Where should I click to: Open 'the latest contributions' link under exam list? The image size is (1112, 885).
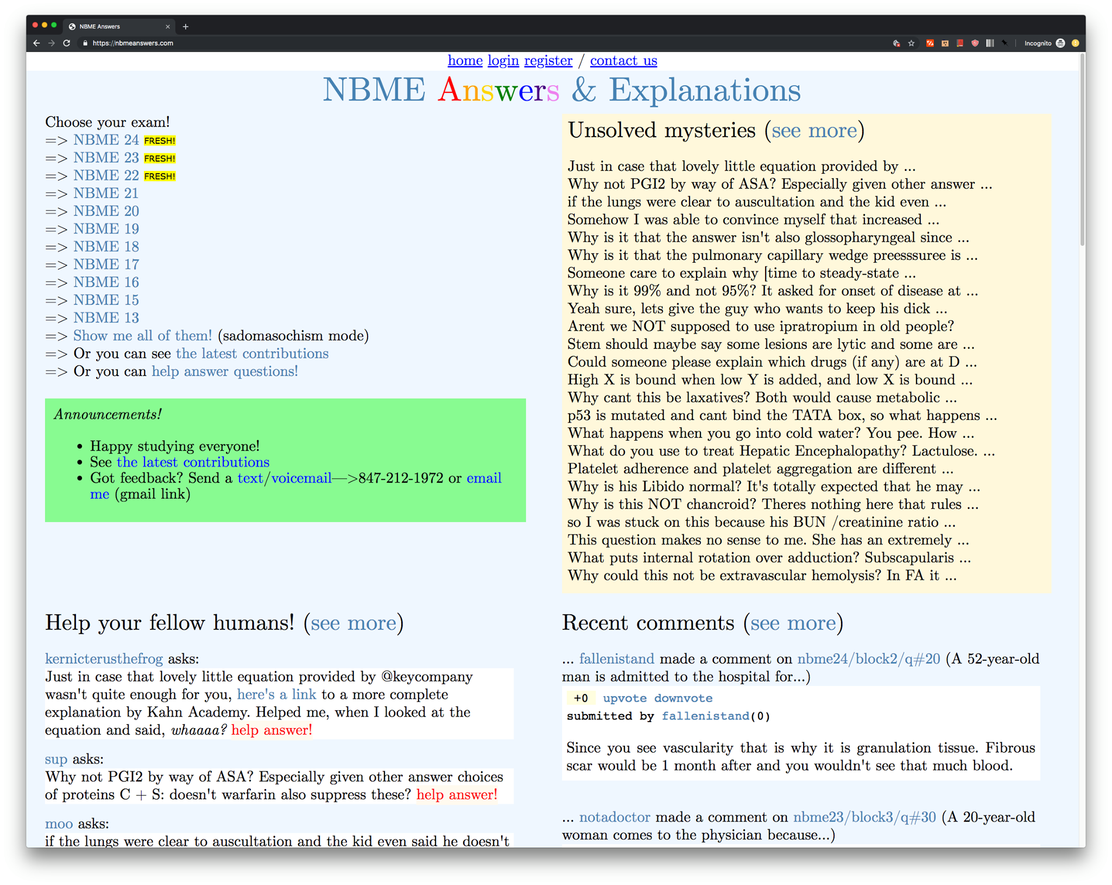[x=252, y=354]
